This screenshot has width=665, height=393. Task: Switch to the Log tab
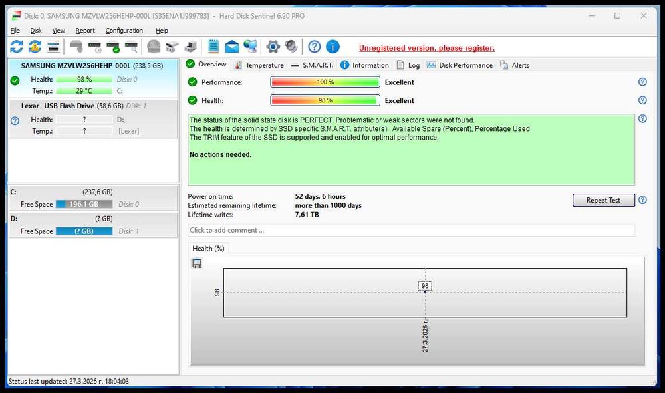[408, 65]
